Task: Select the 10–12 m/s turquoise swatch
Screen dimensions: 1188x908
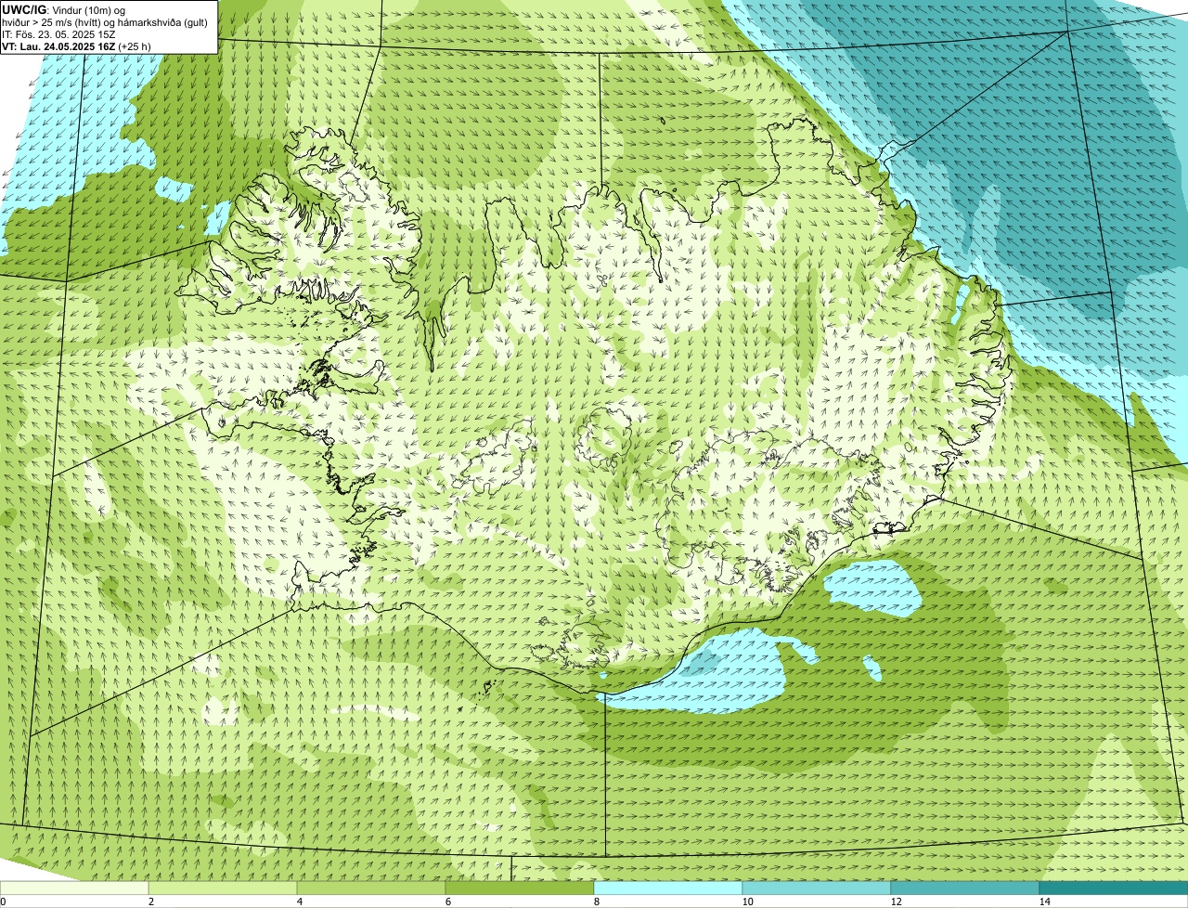Action: click(817, 888)
